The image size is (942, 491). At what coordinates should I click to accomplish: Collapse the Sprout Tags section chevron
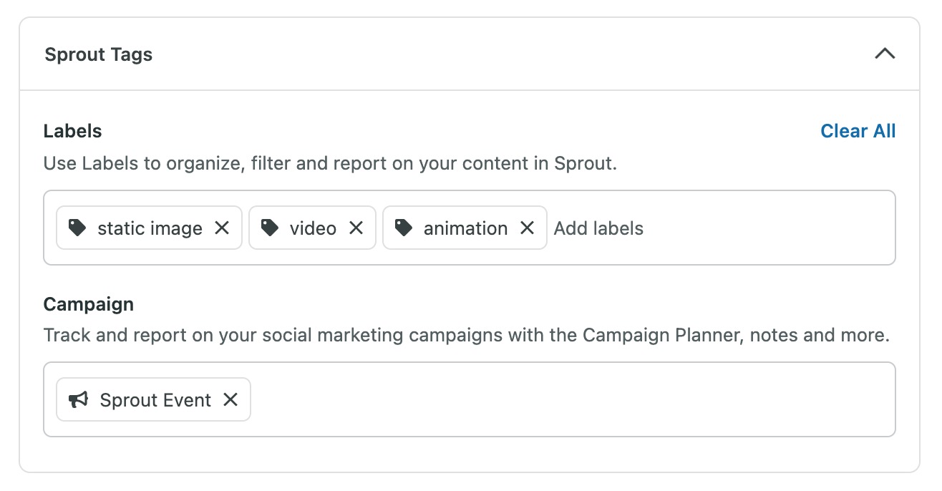click(885, 54)
